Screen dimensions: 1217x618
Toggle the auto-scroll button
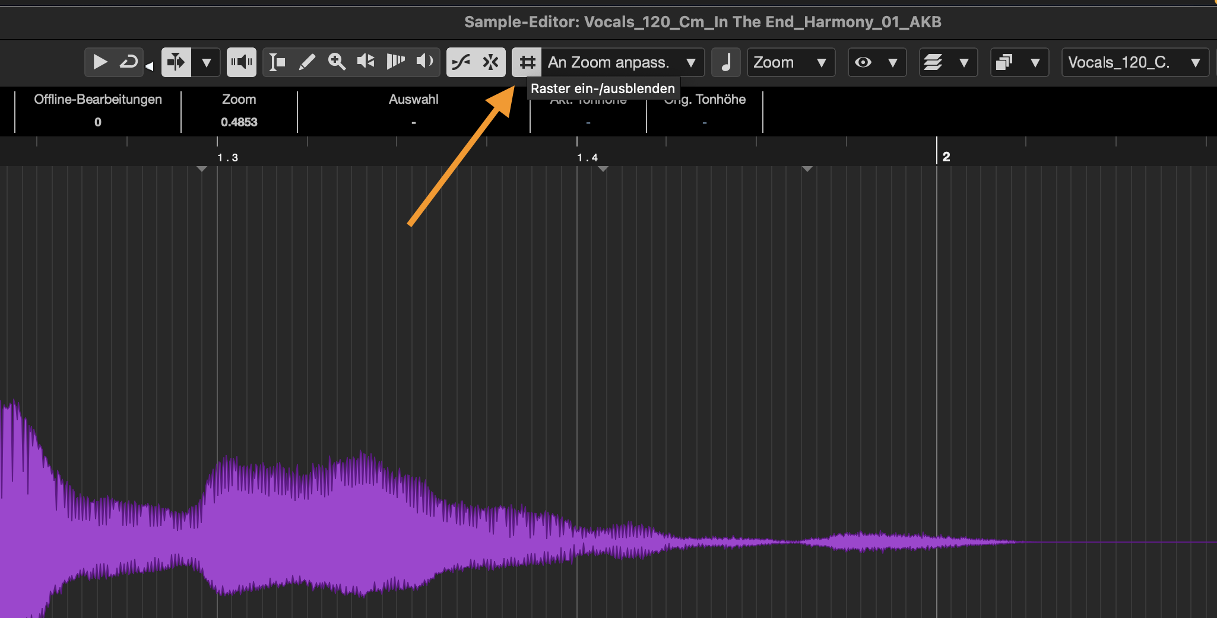[176, 62]
